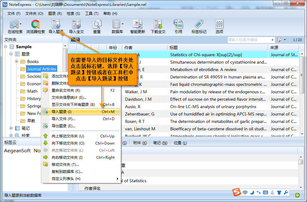Image resolution: width=307 pixels, height=202 pixels.
Task: Click the add-folder icon in the context menu
Action: 45,76
